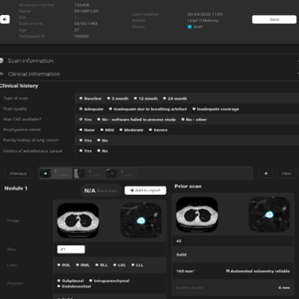Click the Save button
The height and width of the screenshot is (299, 299).
(x=274, y=19)
